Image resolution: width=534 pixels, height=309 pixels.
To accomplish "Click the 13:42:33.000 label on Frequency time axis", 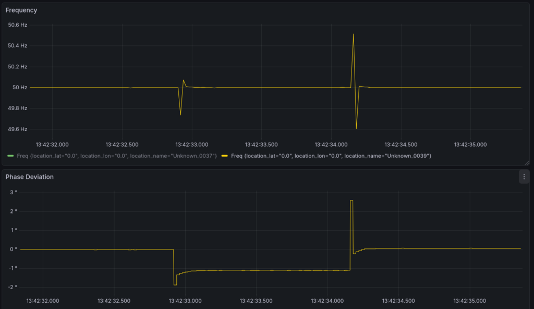I will (x=191, y=145).
